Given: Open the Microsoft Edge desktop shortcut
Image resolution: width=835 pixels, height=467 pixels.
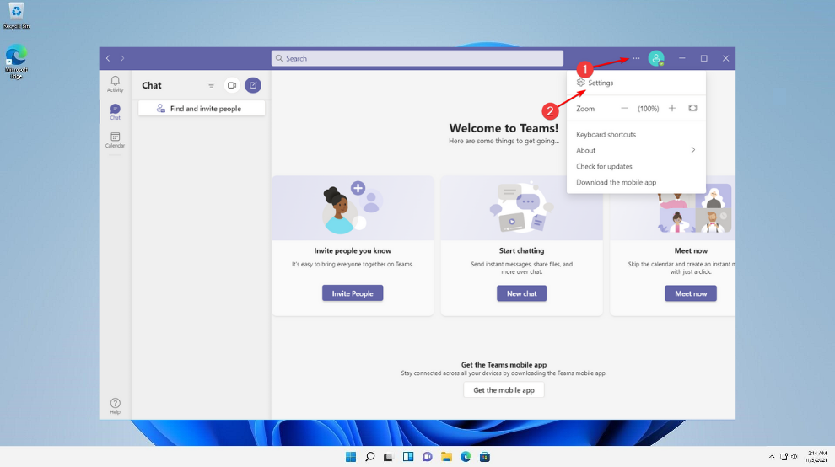Looking at the screenshot, I should pyautogui.click(x=17, y=62).
